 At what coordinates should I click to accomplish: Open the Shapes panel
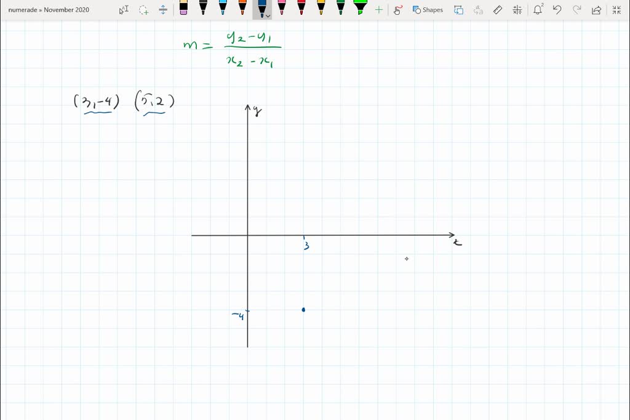pyautogui.click(x=428, y=9)
